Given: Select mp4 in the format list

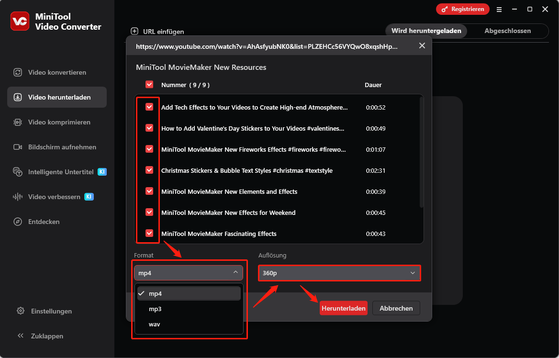Looking at the screenshot, I should [x=189, y=293].
